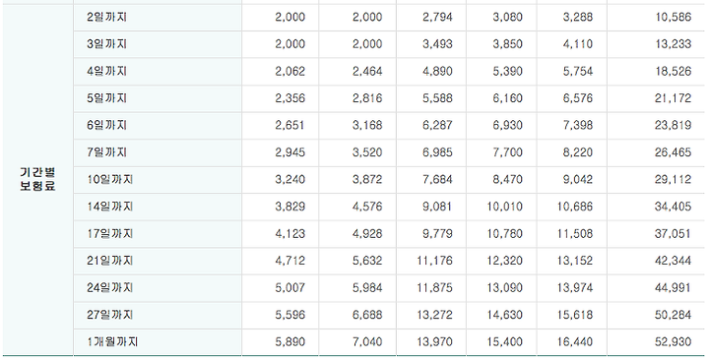
Task: Click the 21일까지 period label
Action: tap(110, 261)
